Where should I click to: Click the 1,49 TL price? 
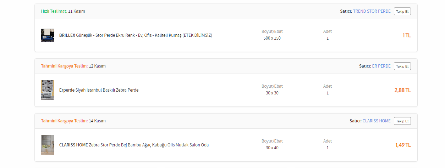pos(403,145)
